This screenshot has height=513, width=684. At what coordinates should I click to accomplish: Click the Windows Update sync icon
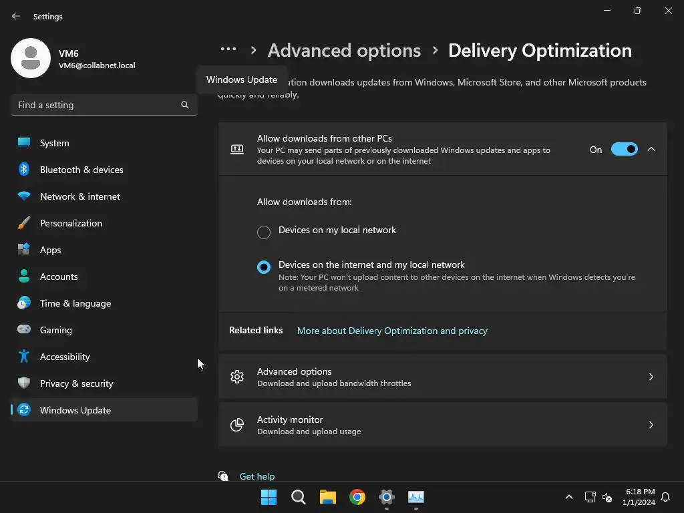24,409
